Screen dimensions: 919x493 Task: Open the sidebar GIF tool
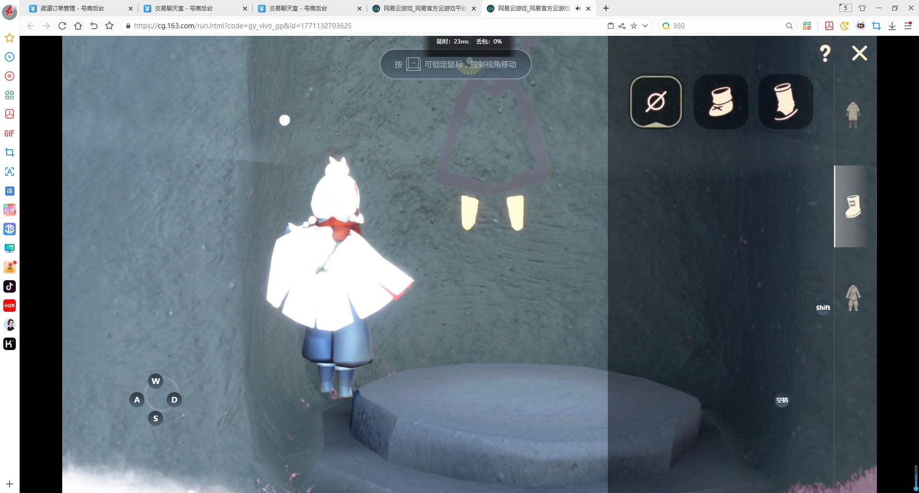point(10,133)
